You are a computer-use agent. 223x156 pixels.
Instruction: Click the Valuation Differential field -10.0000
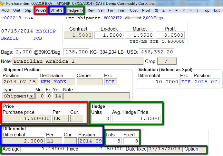tap(159, 82)
